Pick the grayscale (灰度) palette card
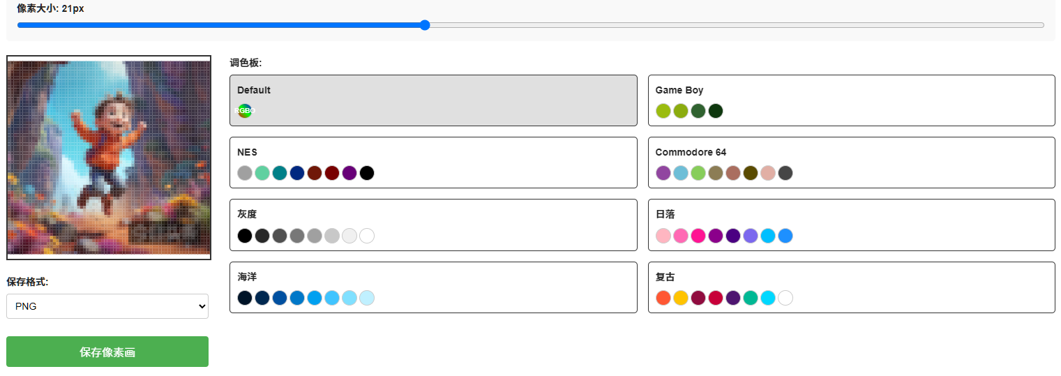Image resolution: width=1061 pixels, height=376 pixels. tap(433, 225)
